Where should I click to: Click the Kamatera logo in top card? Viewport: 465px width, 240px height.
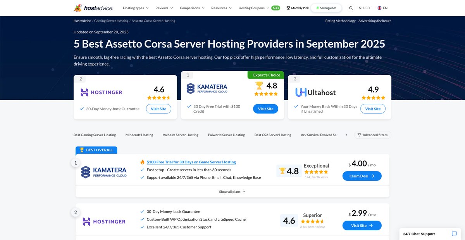coord(207,89)
